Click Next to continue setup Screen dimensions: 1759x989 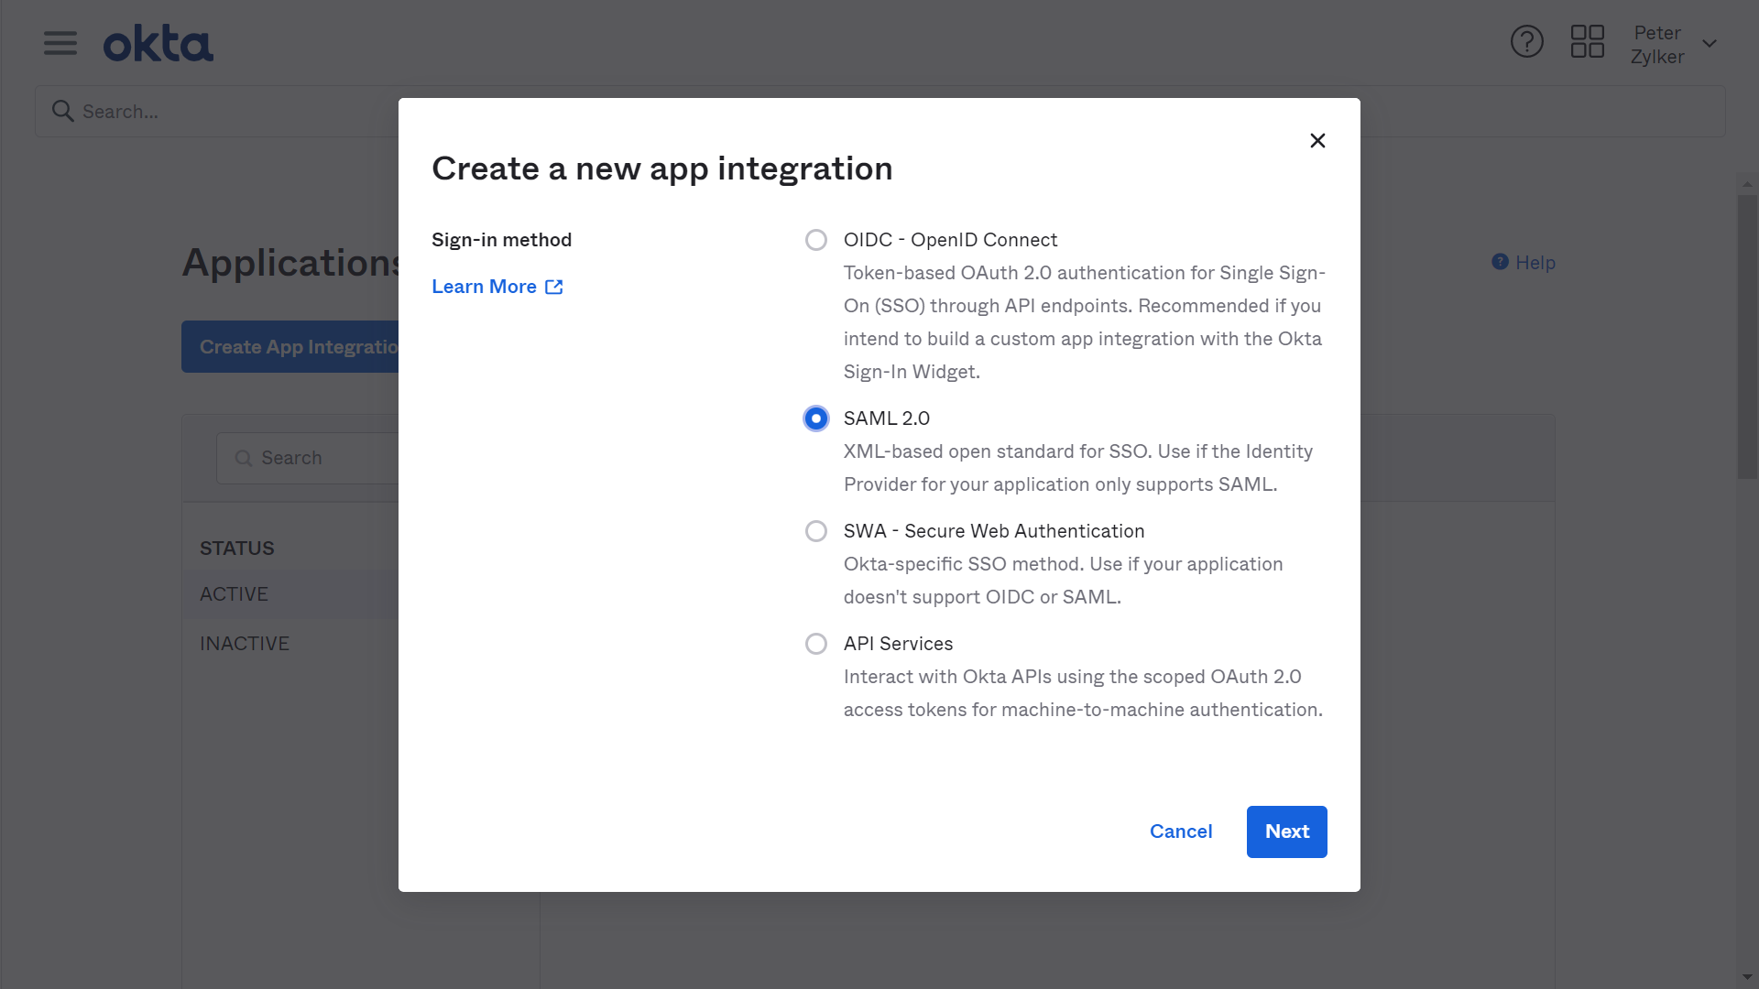tap(1286, 831)
